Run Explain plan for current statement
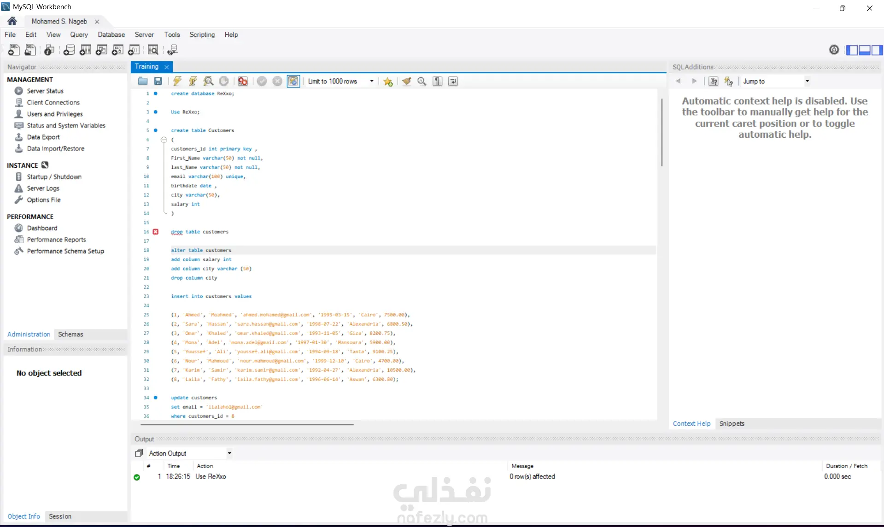 (209, 81)
